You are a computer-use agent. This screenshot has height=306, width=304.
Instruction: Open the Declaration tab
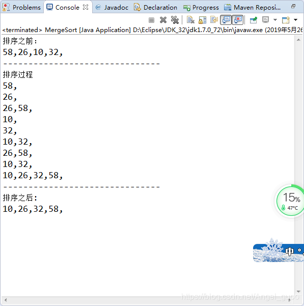(x=155, y=8)
